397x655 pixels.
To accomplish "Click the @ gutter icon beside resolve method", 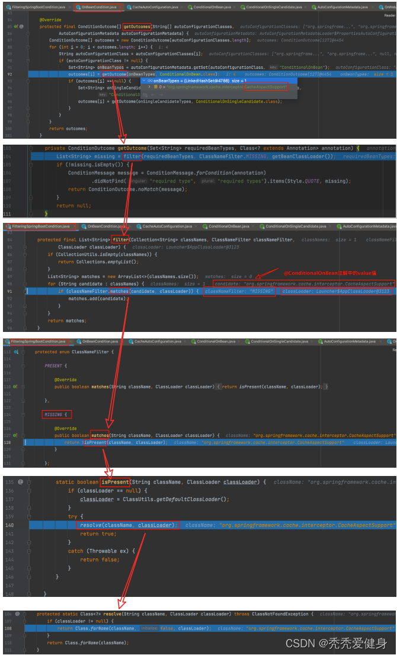I will click(x=17, y=614).
